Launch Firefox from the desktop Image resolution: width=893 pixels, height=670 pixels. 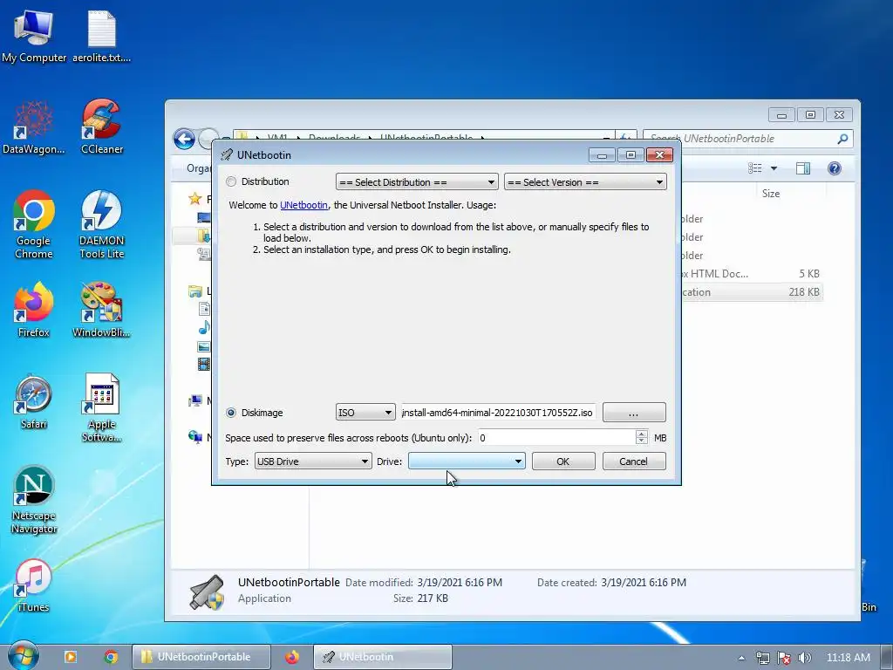pyautogui.click(x=34, y=310)
